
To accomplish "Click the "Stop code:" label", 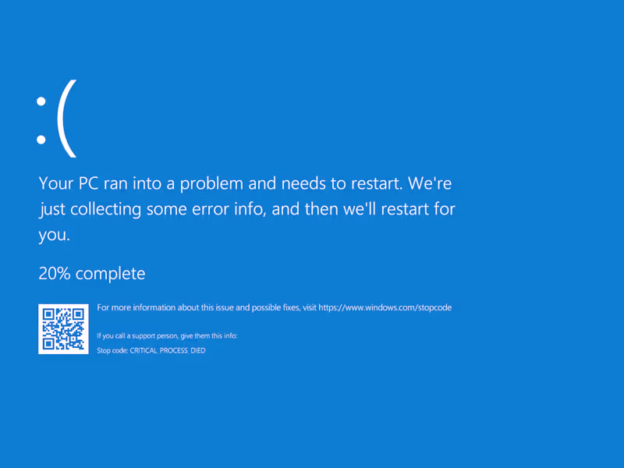I will tap(112, 351).
